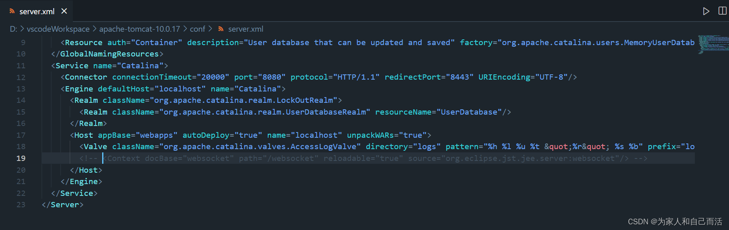Click the commented Context docBase="websocket" text
The height and width of the screenshot is (230, 729).
169,158
